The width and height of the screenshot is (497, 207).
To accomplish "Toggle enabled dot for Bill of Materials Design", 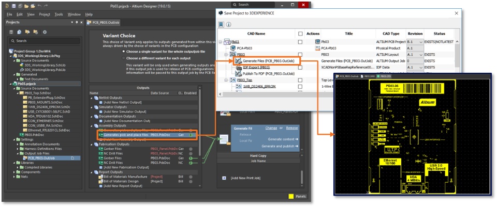I will click(191, 181).
